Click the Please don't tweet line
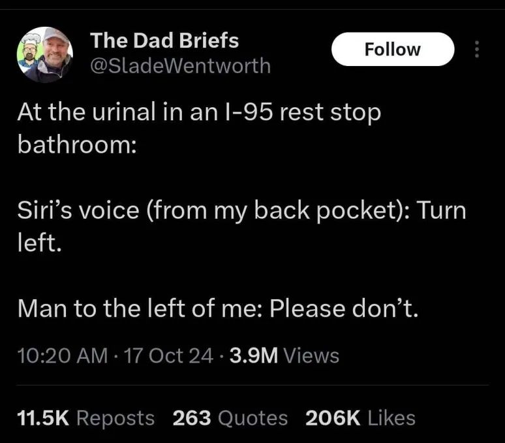The width and height of the screenshot is (505, 443). coord(218,308)
